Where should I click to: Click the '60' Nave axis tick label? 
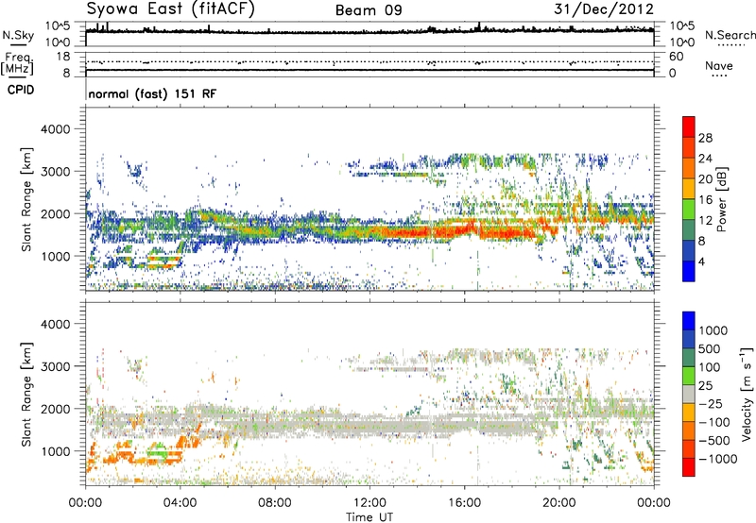point(676,57)
